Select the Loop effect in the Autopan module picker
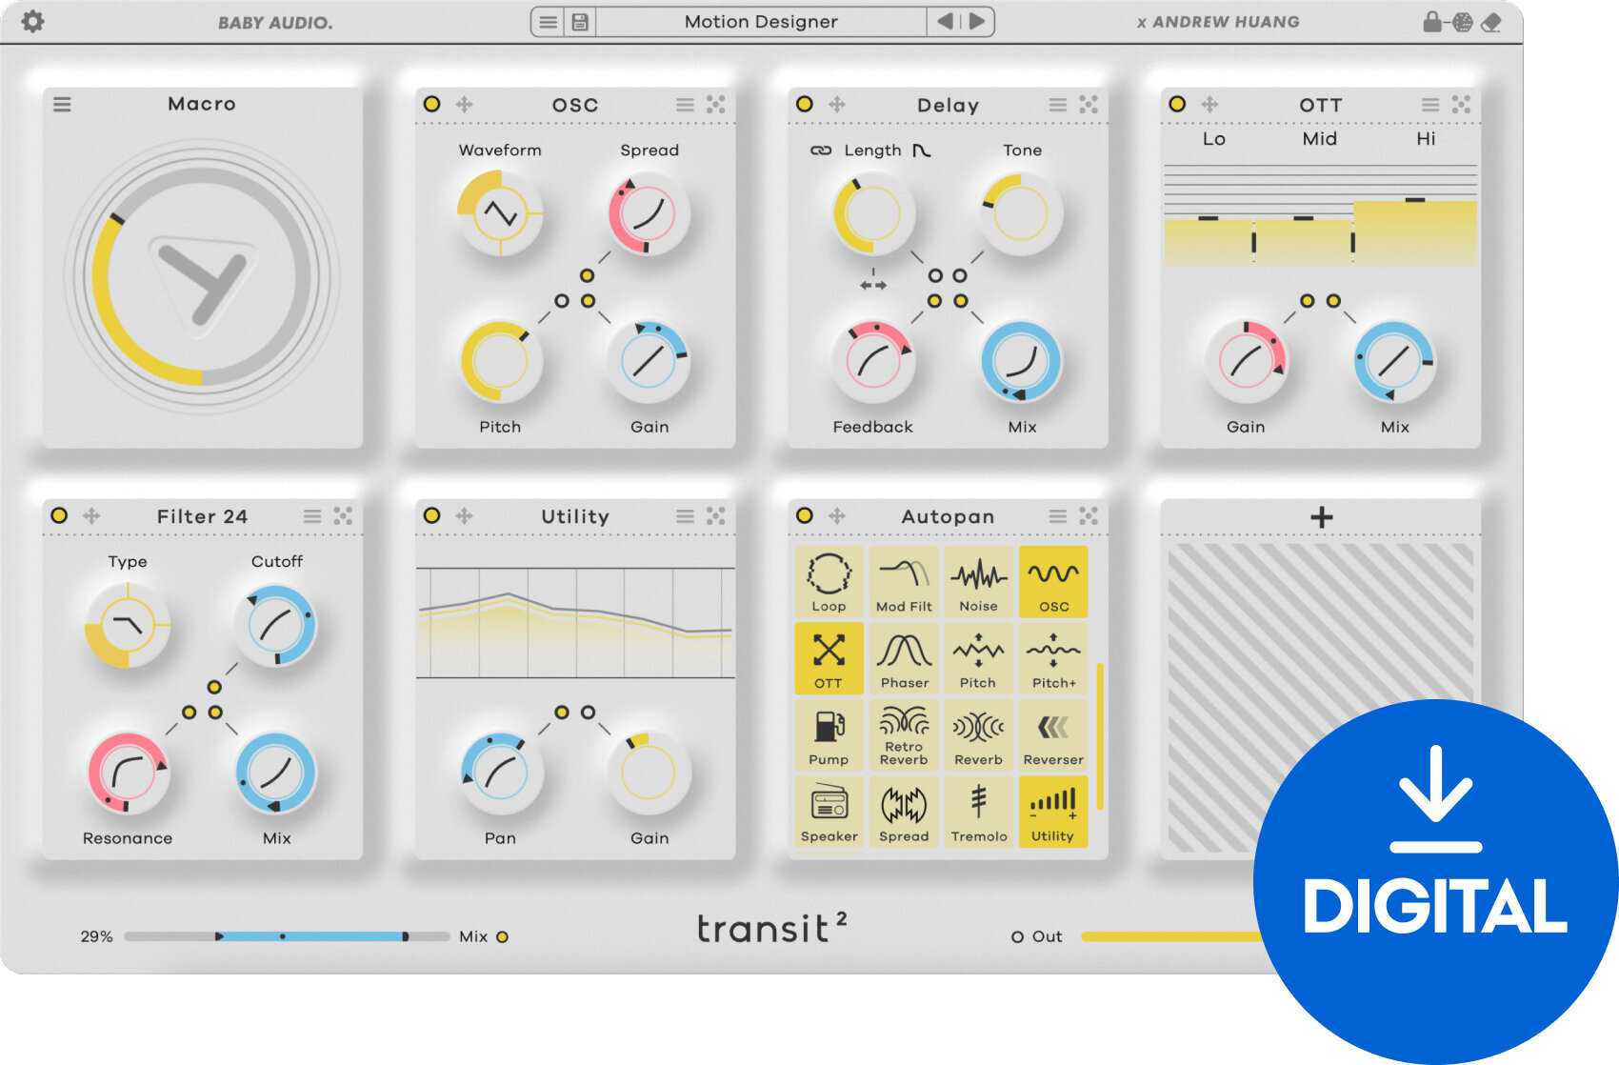1619x1065 pixels. [829, 579]
